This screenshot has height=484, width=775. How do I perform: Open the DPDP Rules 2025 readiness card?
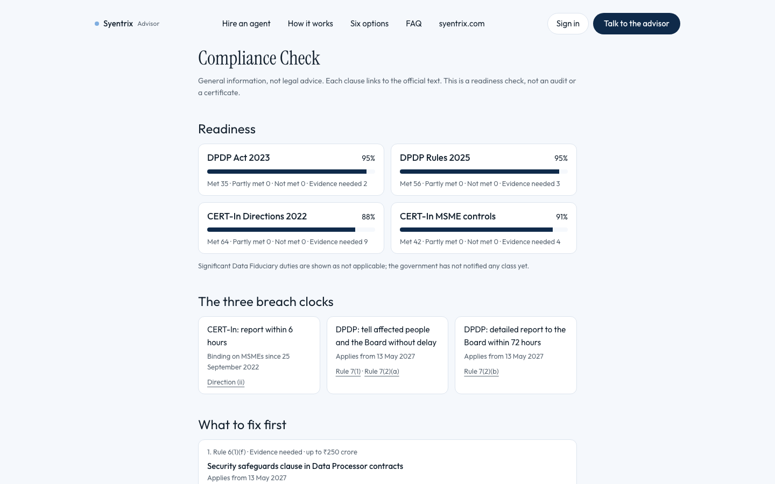click(x=483, y=169)
